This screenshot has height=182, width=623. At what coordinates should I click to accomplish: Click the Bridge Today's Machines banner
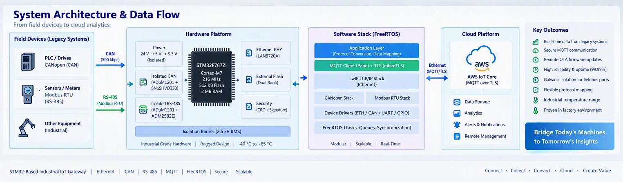[569, 137]
